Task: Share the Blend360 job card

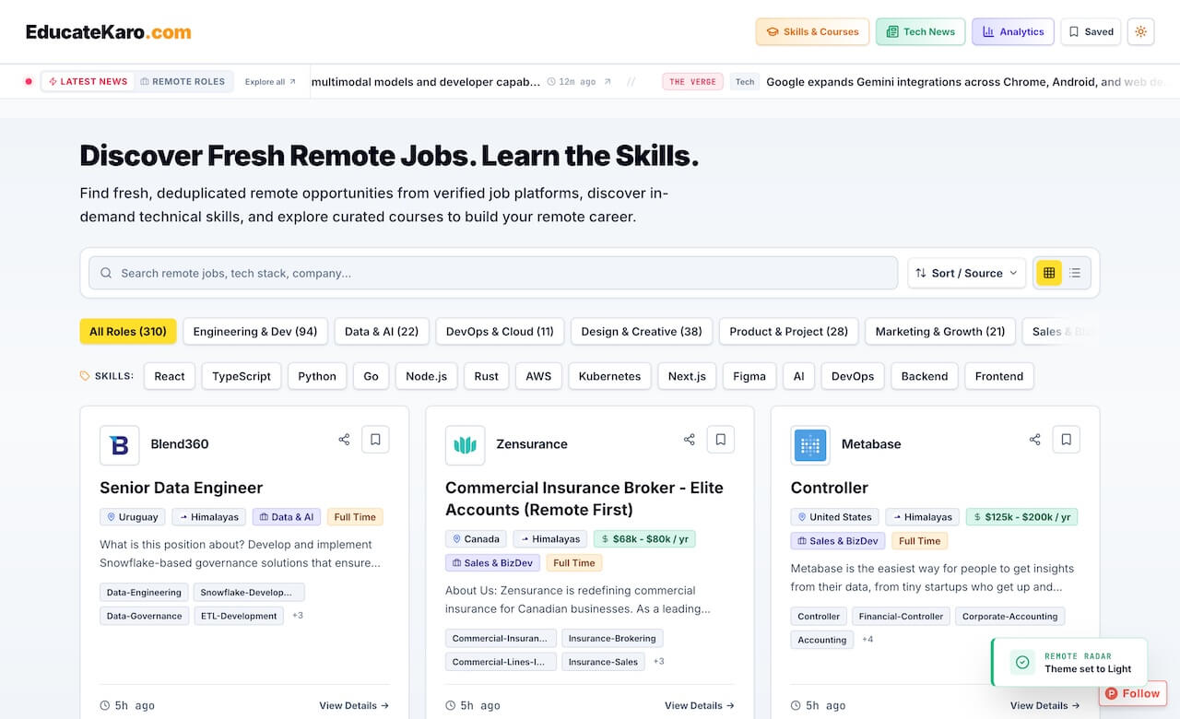Action: [x=344, y=440]
